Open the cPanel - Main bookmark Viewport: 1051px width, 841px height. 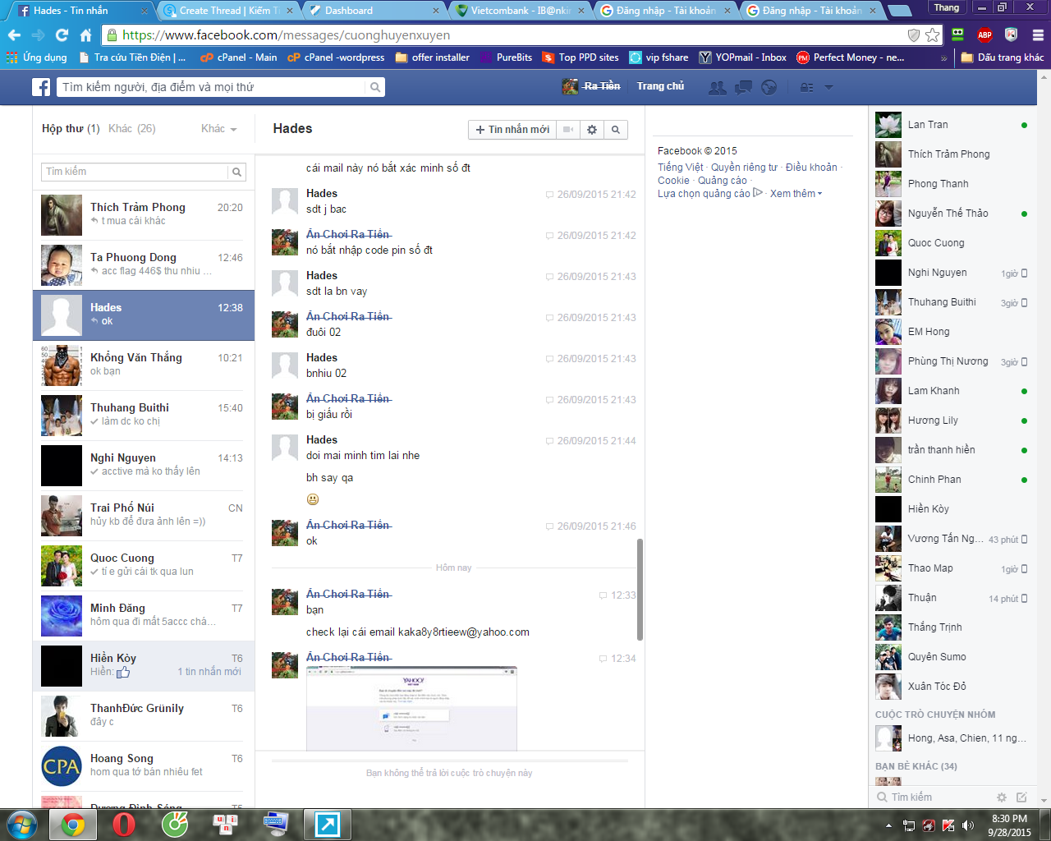tap(238, 57)
